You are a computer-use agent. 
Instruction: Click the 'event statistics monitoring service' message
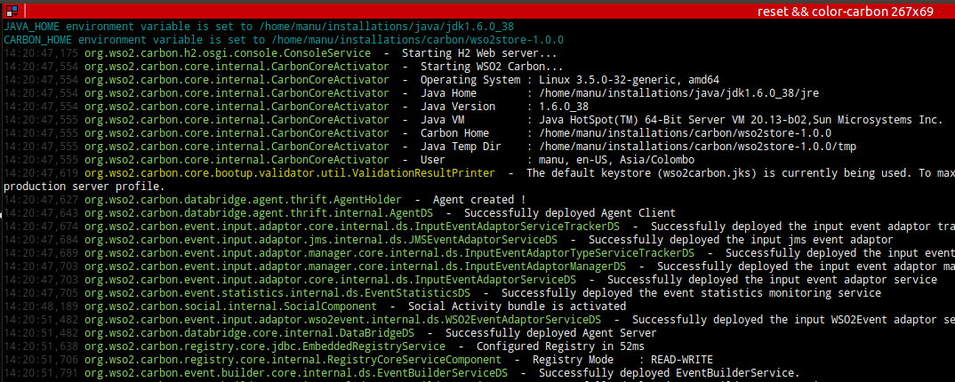774,294
